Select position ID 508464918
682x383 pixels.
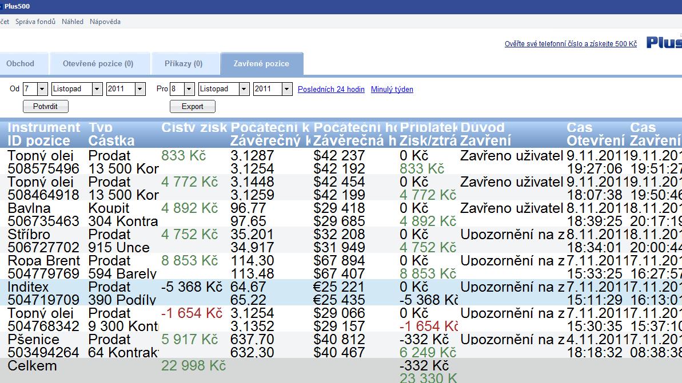(43, 195)
